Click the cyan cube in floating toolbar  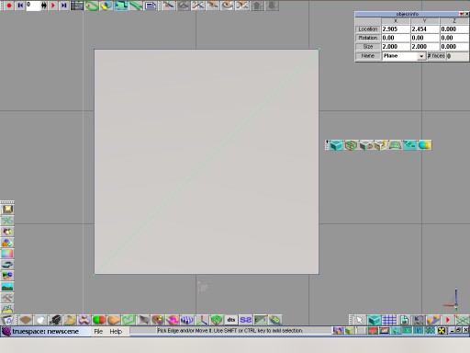(x=336, y=145)
